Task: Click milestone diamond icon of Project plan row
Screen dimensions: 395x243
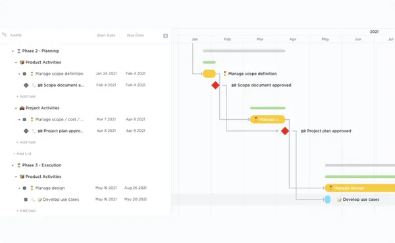Action: click(26, 131)
